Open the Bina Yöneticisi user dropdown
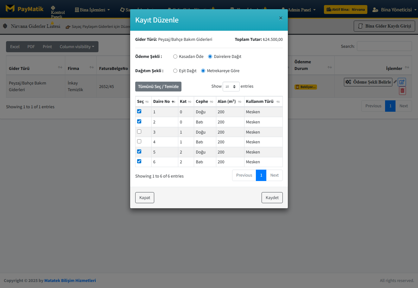 [x=395, y=10]
